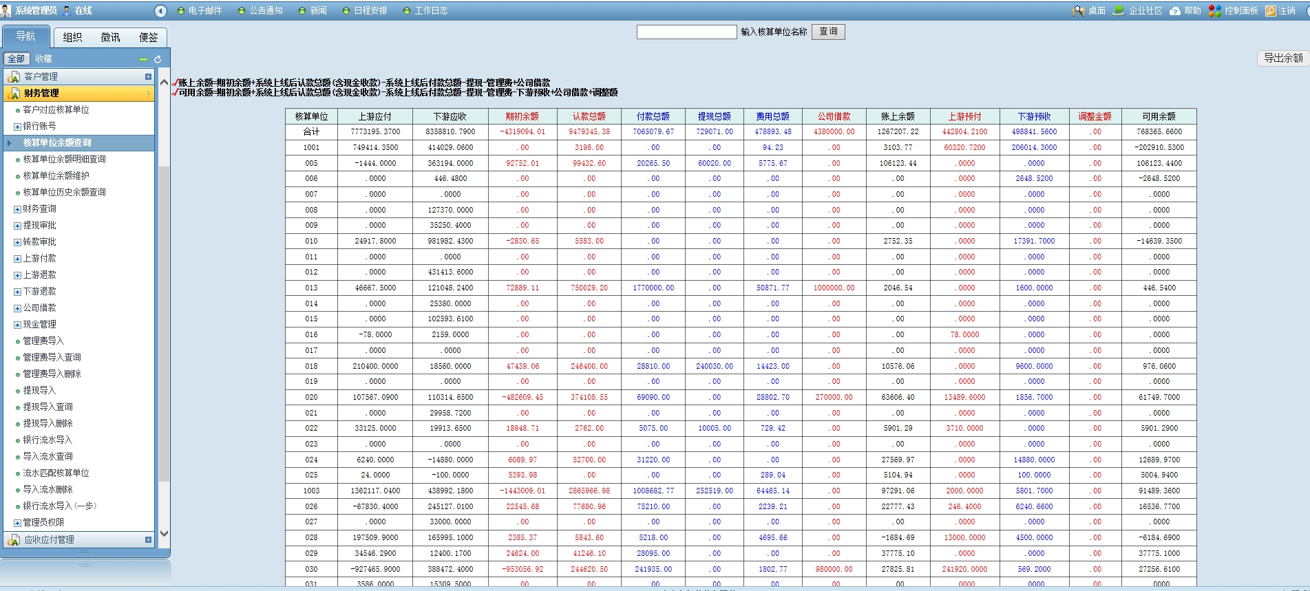Open 控制面板 control panel icon
The width and height of the screenshot is (1310, 591).
1215,11
